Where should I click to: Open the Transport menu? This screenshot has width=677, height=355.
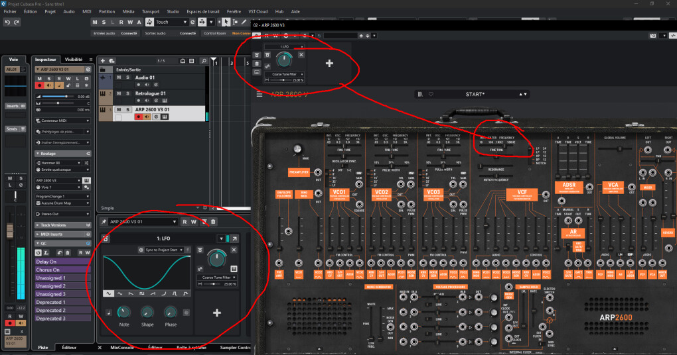point(151,12)
